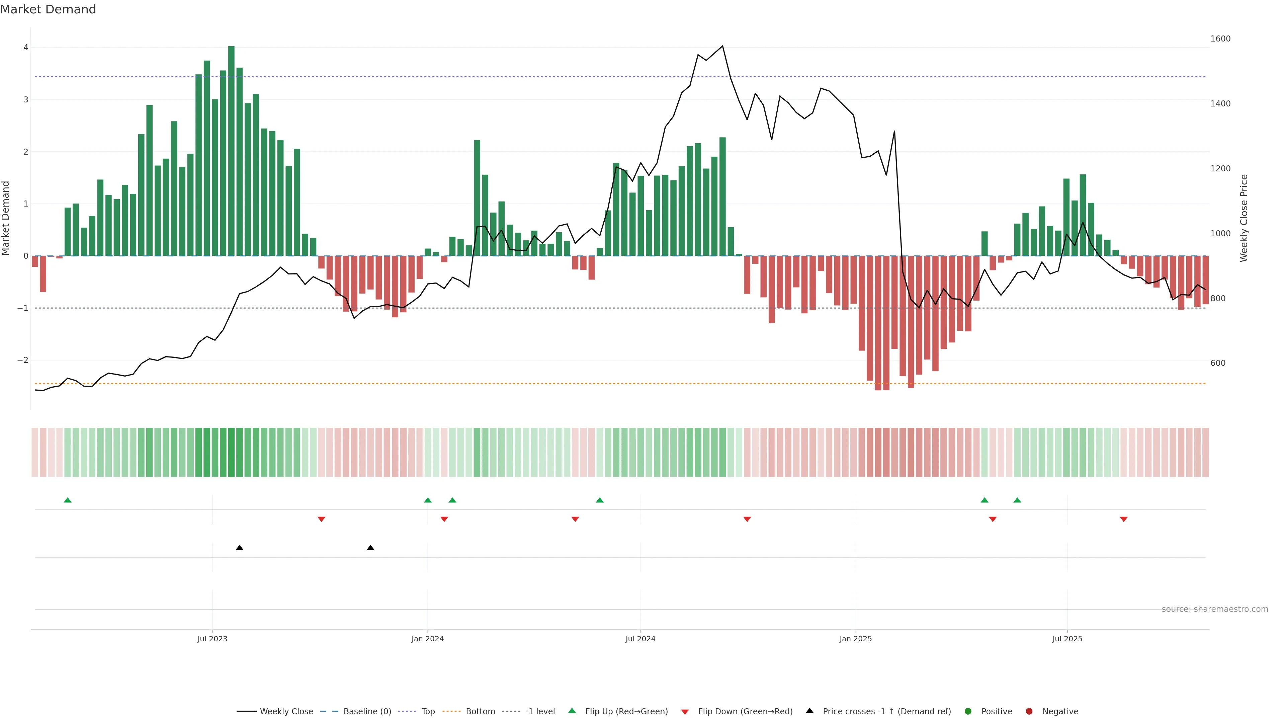
Task: Click the Weekly Close Price axis title
Action: tap(1244, 218)
